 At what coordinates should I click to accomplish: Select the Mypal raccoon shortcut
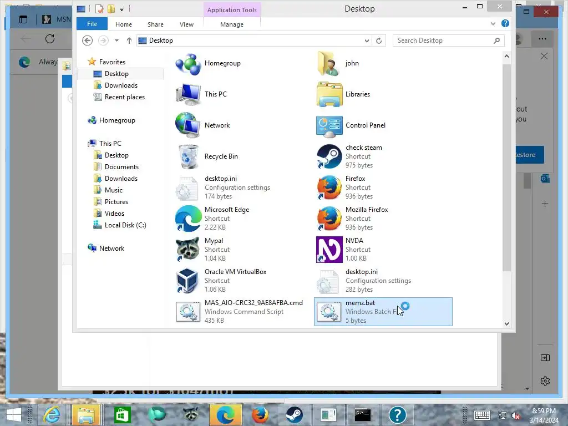pyautogui.click(x=203, y=250)
